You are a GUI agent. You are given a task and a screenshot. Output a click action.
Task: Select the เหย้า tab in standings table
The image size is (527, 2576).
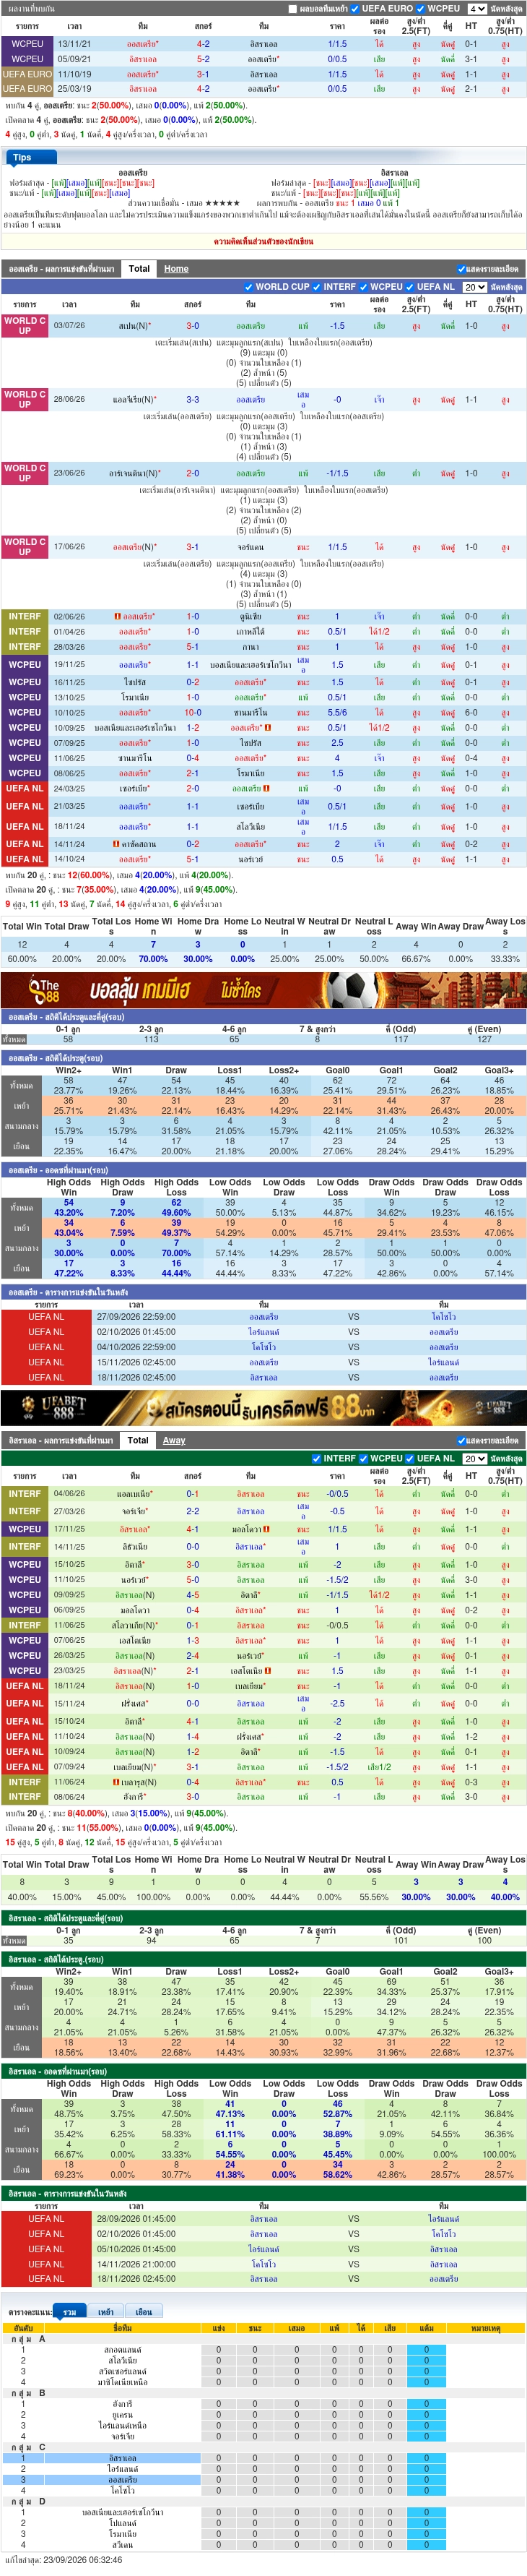click(106, 2312)
